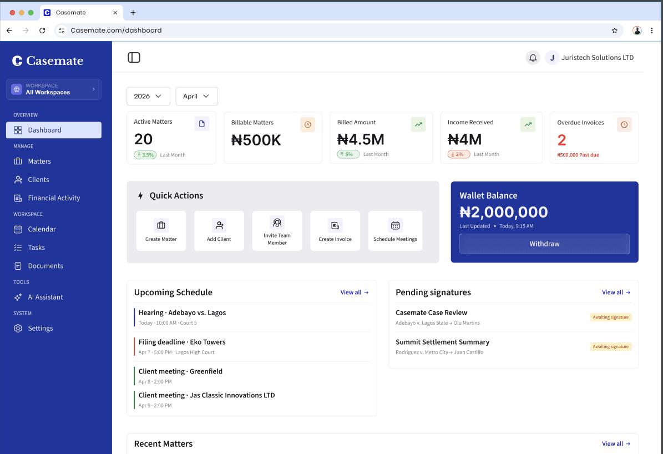
Task: Open Filing deadline · Eko Towers entry
Action: click(x=251, y=346)
